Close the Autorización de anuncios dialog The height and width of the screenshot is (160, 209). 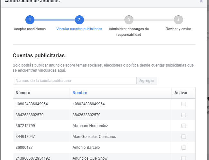[201, 1]
